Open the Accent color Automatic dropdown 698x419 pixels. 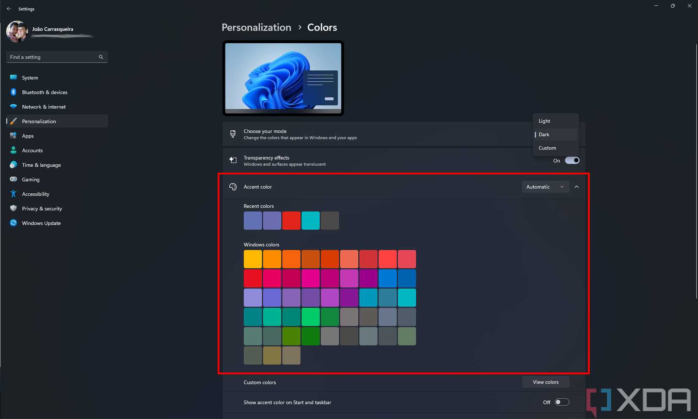pyautogui.click(x=545, y=187)
